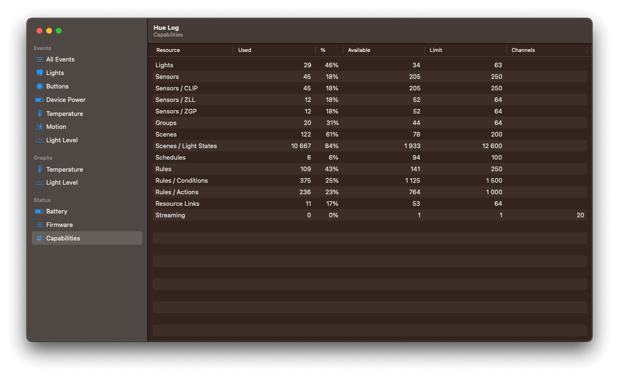Select the Motion sensor icon
The height and width of the screenshot is (377, 619).
[39, 126]
